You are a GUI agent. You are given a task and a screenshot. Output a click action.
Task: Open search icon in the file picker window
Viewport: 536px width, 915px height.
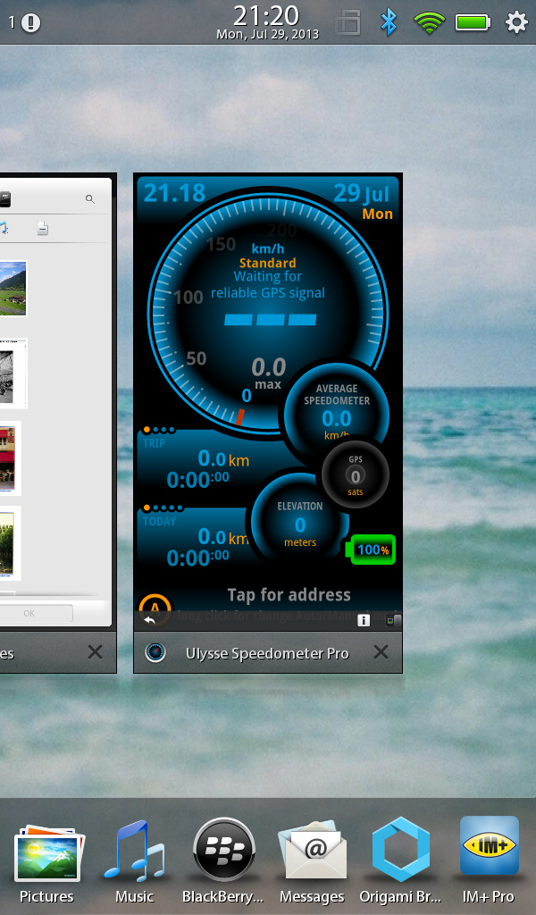[x=90, y=199]
